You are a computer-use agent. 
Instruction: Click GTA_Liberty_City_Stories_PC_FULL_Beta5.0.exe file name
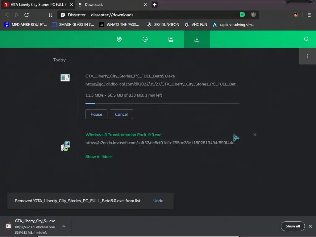pyautogui.click(x=130, y=76)
